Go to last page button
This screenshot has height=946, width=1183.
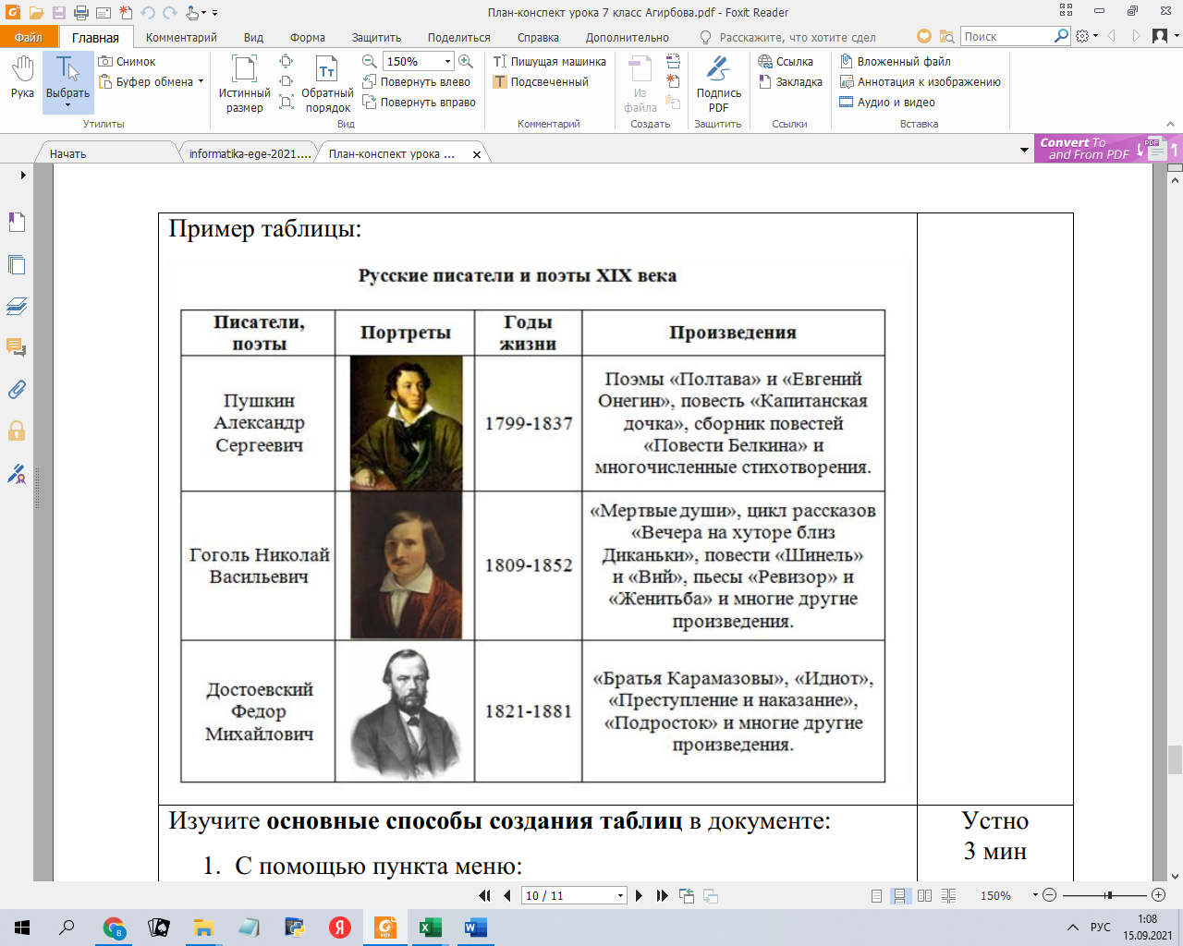tap(662, 895)
